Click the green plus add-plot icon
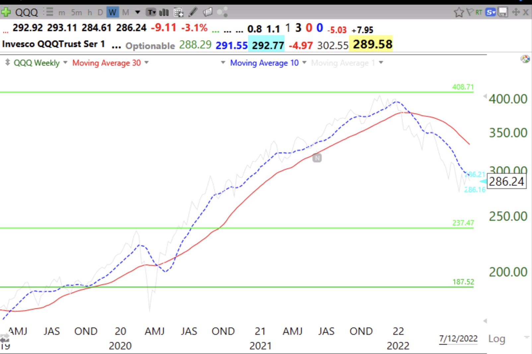The image size is (532, 354). pyautogui.click(x=6, y=12)
